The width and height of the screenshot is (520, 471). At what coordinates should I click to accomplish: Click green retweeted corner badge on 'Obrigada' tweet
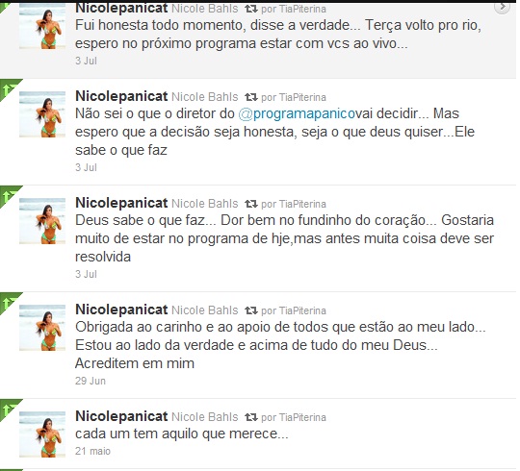[x=8, y=301]
